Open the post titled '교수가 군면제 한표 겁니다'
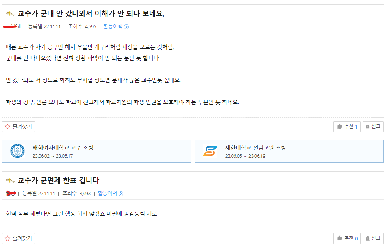Screen dimensions: 391x251 click(x=59, y=181)
